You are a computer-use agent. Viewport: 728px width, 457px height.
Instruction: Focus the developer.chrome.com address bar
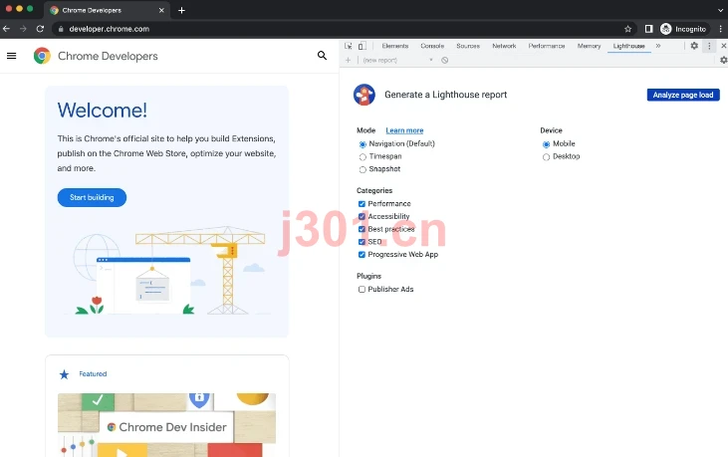[342, 29]
